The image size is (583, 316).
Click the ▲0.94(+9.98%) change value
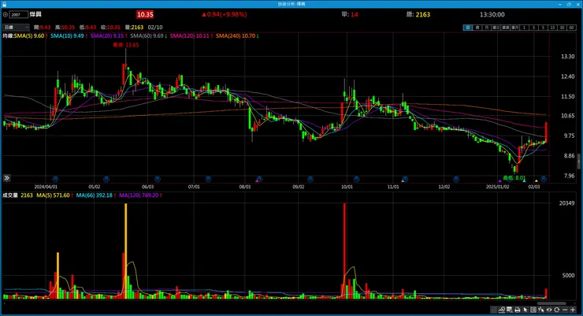pyautogui.click(x=225, y=14)
